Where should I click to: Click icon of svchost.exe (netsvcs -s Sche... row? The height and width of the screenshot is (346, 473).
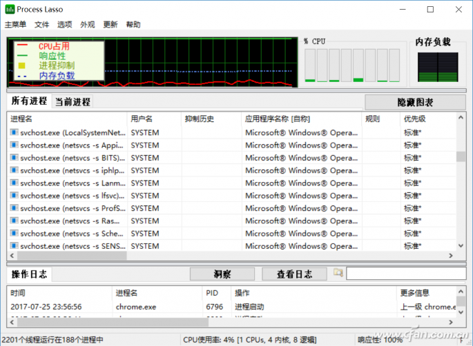click(x=14, y=234)
